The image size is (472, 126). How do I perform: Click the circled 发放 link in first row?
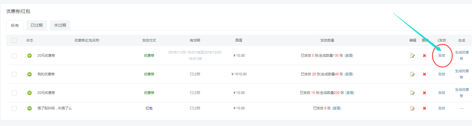click(442, 56)
